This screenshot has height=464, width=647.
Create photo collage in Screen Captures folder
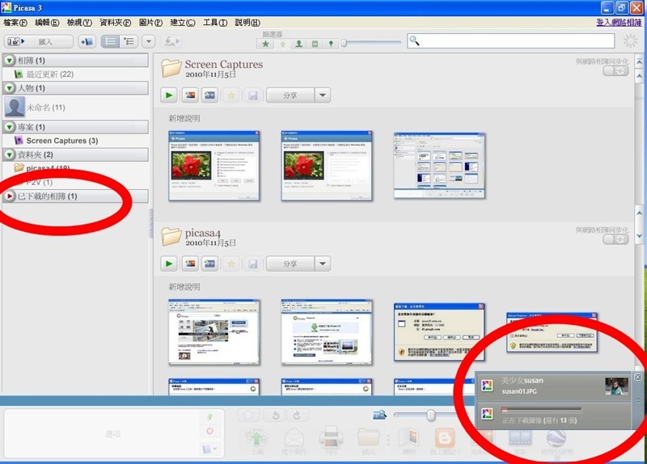pos(190,95)
